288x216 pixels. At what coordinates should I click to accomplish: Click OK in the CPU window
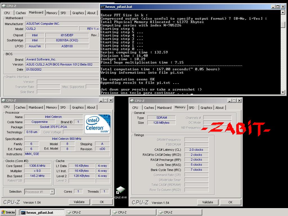pyautogui.click(x=102, y=202)
